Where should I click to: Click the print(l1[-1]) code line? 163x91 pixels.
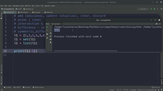(25, 51)
